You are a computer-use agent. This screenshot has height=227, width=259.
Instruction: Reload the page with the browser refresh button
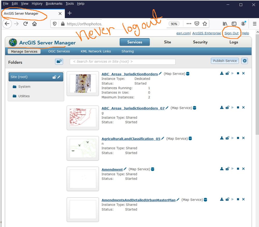(25, 24)
